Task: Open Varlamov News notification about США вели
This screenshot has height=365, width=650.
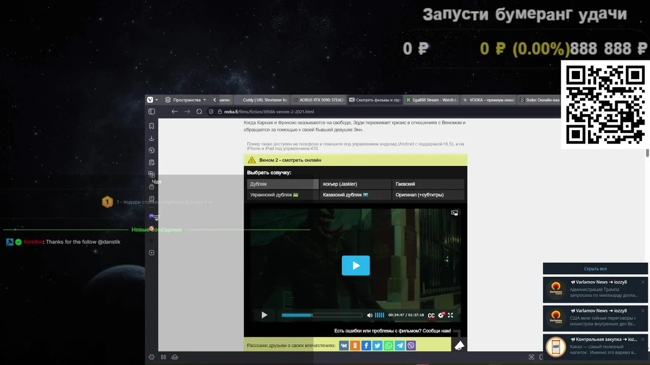Action: pyautogui.click(x=595, y=318)
